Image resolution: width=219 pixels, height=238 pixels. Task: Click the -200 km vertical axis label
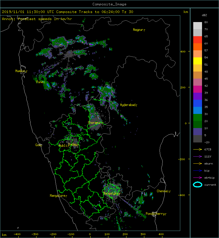click(182, 159)
